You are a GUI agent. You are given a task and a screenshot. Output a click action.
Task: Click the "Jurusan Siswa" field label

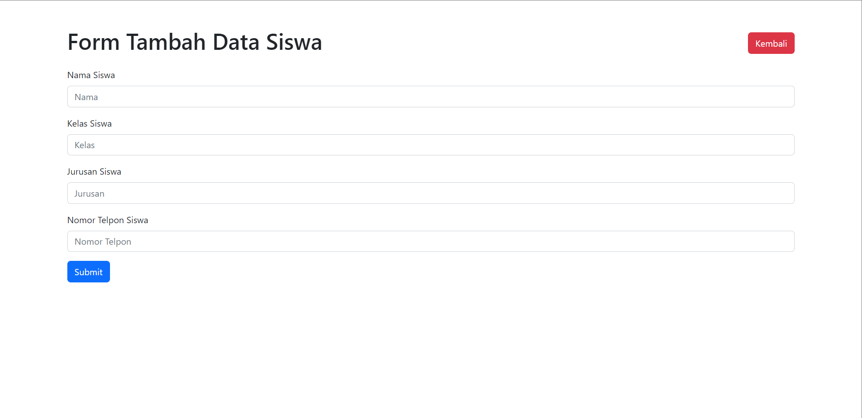click(x=94, y=172)
